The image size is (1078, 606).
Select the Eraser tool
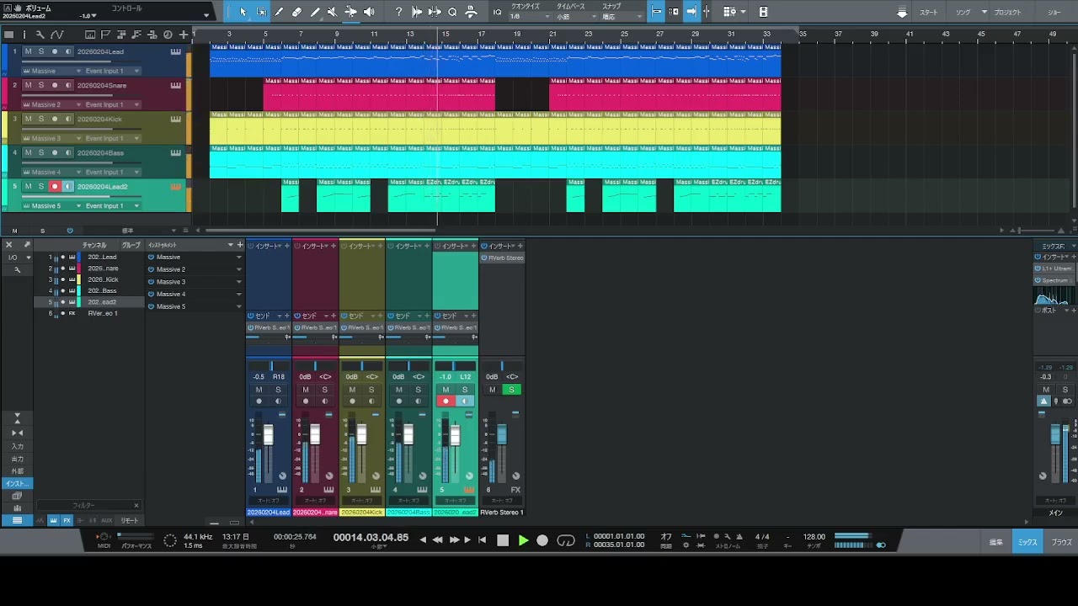click(296, 12)
